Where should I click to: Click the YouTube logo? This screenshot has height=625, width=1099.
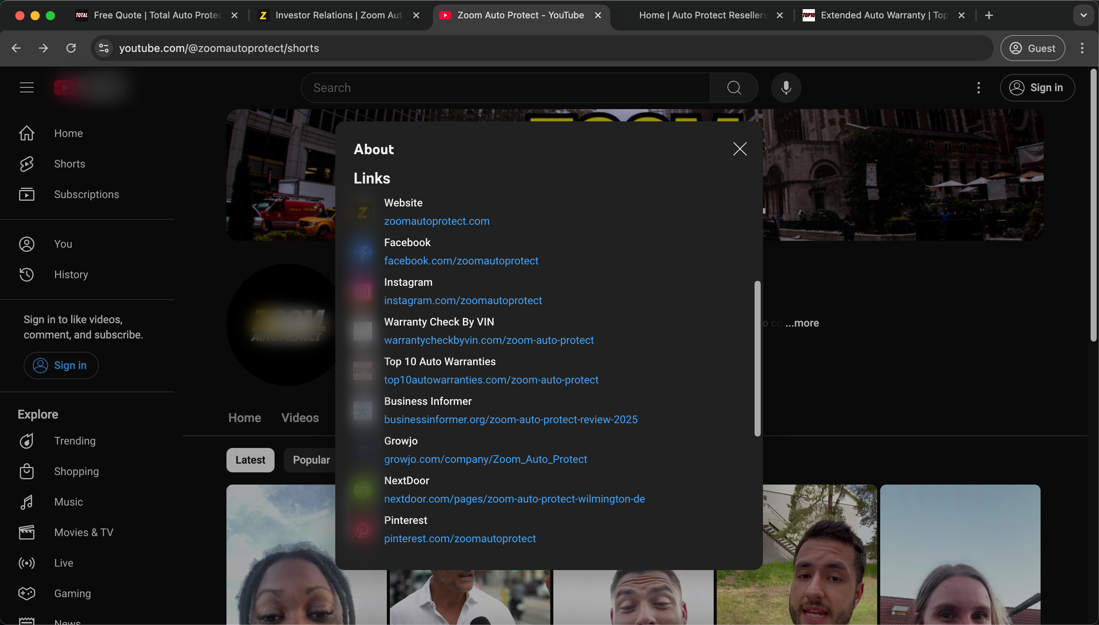click(89, 88)
